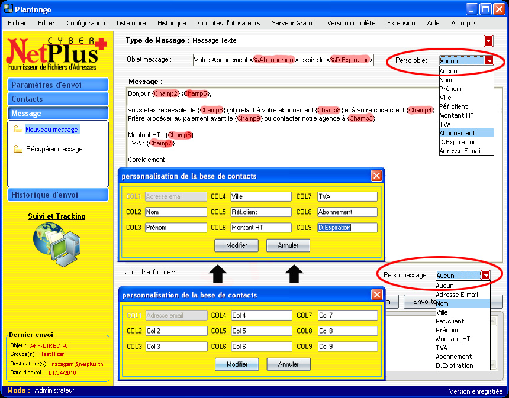Expand the Historique d'envoi panel
The height and width of the screenshot is (398, 509).
coord(58,195)
